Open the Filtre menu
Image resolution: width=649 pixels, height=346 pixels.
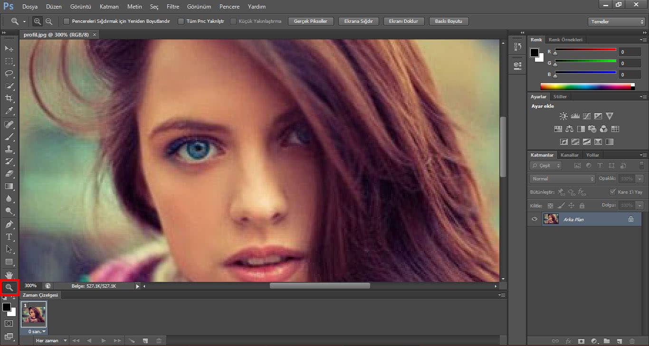pyautogui.click(x=173, y=7)
